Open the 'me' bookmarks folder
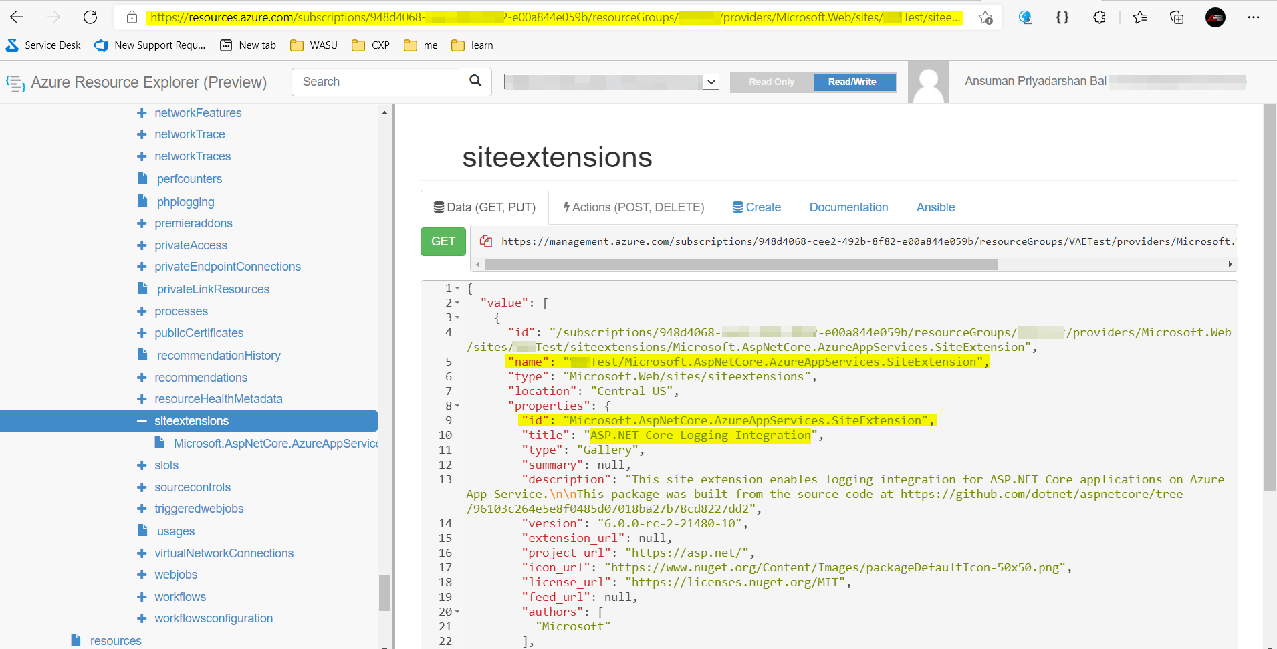The image size is (1277, 649). 421,45
